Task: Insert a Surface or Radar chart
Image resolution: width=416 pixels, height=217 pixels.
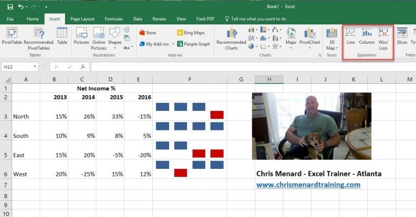Action: (x=276, y=47)
